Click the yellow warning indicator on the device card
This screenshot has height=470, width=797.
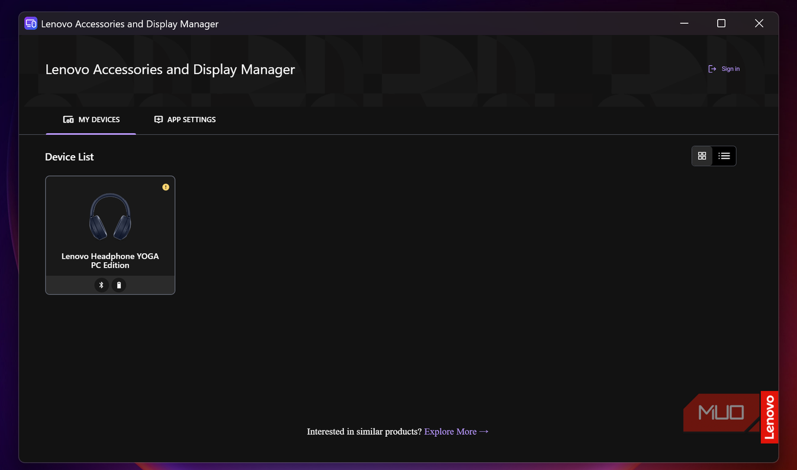click(x=166, y=187)
